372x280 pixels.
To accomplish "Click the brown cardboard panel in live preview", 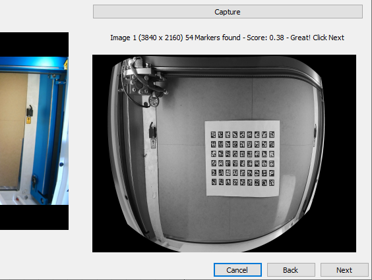I will tap(13, 130).
